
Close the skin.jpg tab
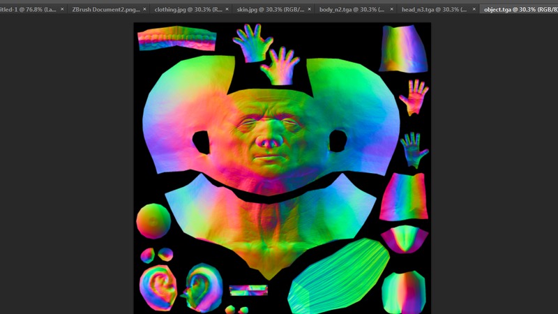[309, 9]
